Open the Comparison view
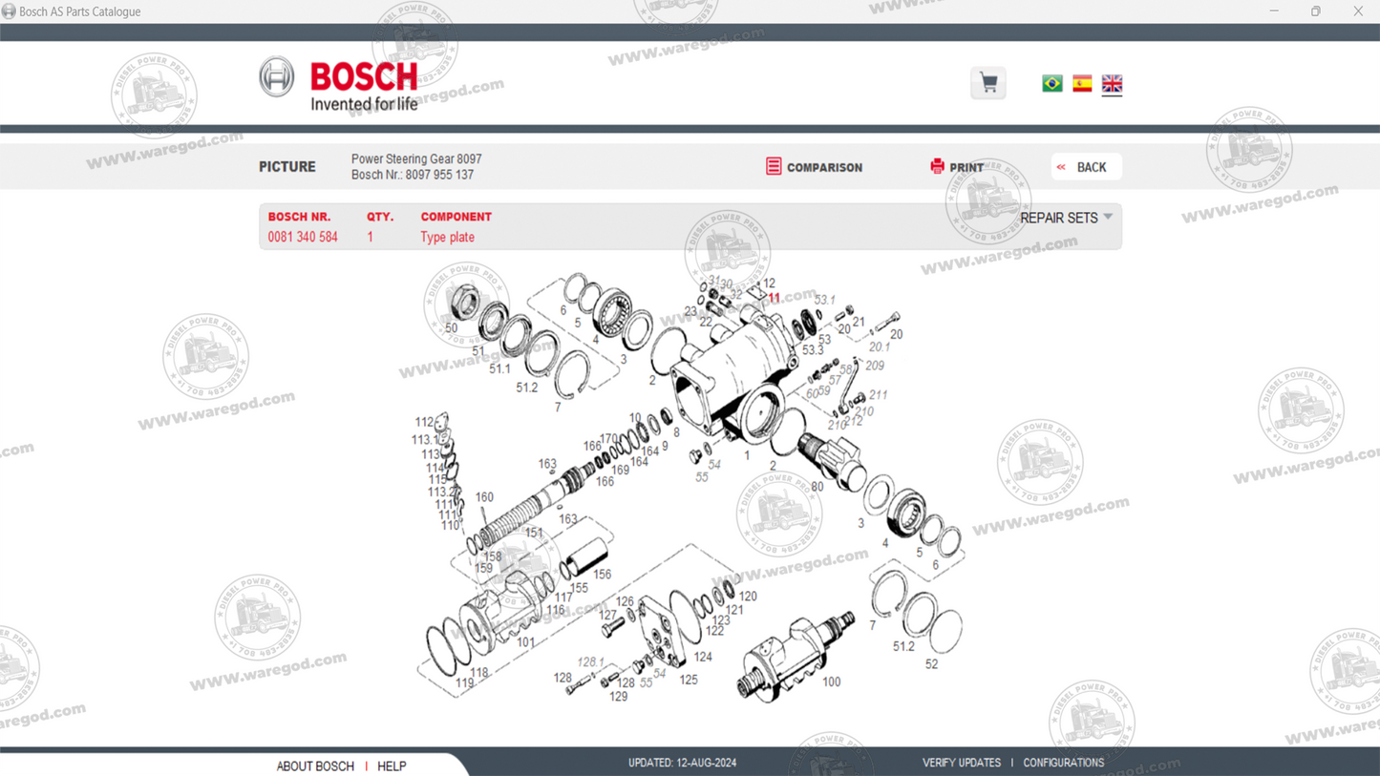 point(814,167)
